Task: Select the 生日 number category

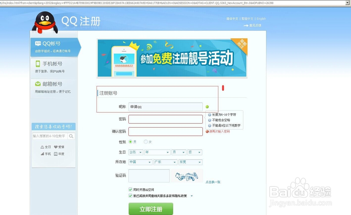Action: [x=46, y=147]
